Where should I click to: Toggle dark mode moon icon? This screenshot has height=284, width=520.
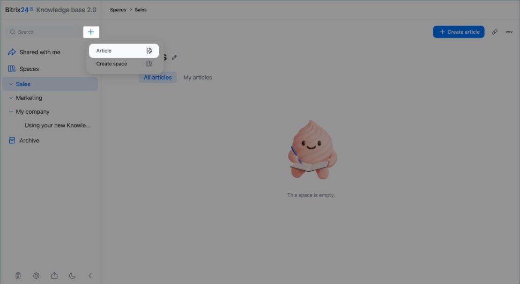point(72,276)
